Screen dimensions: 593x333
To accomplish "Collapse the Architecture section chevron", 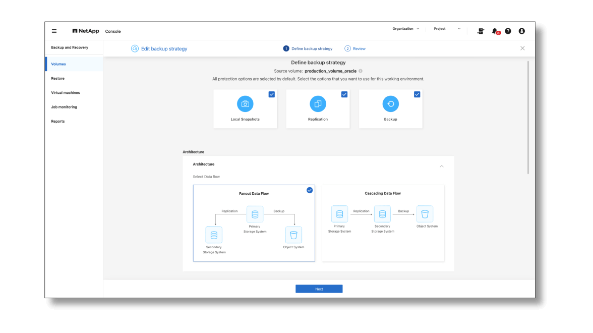I will (x=442, y=166).
